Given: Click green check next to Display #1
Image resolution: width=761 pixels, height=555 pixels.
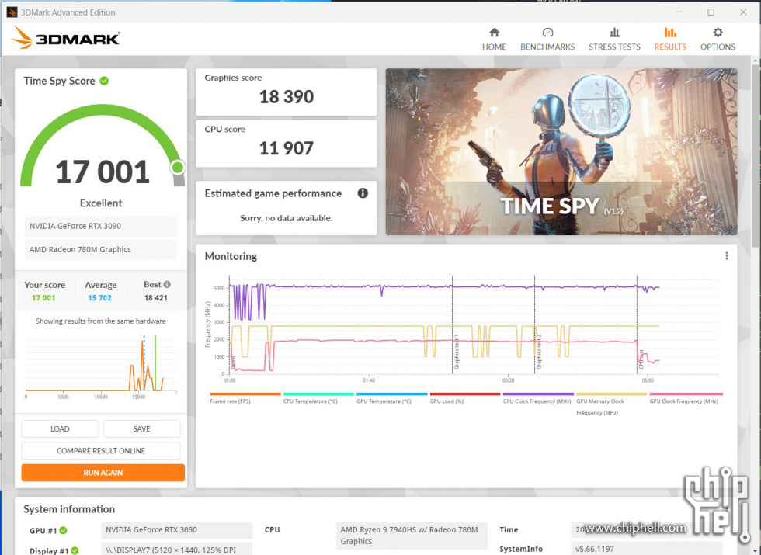Looking at the screenshot, I should click(75, 550).
